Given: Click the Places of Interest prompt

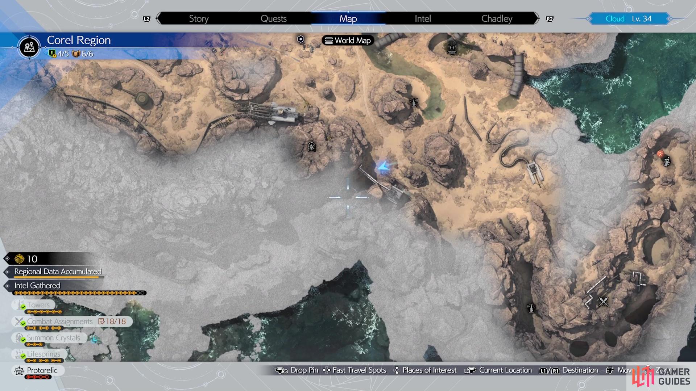Looking at the screenshot, I should (x=425, y=370).
